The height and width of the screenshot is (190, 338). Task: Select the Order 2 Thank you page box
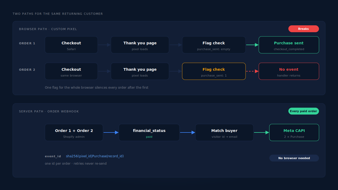[x=140, y=71]
